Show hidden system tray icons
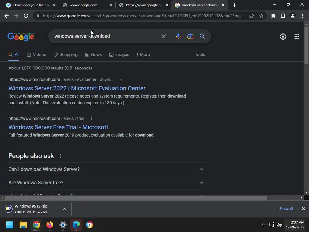The image size is (309, 232). point(263,225)
